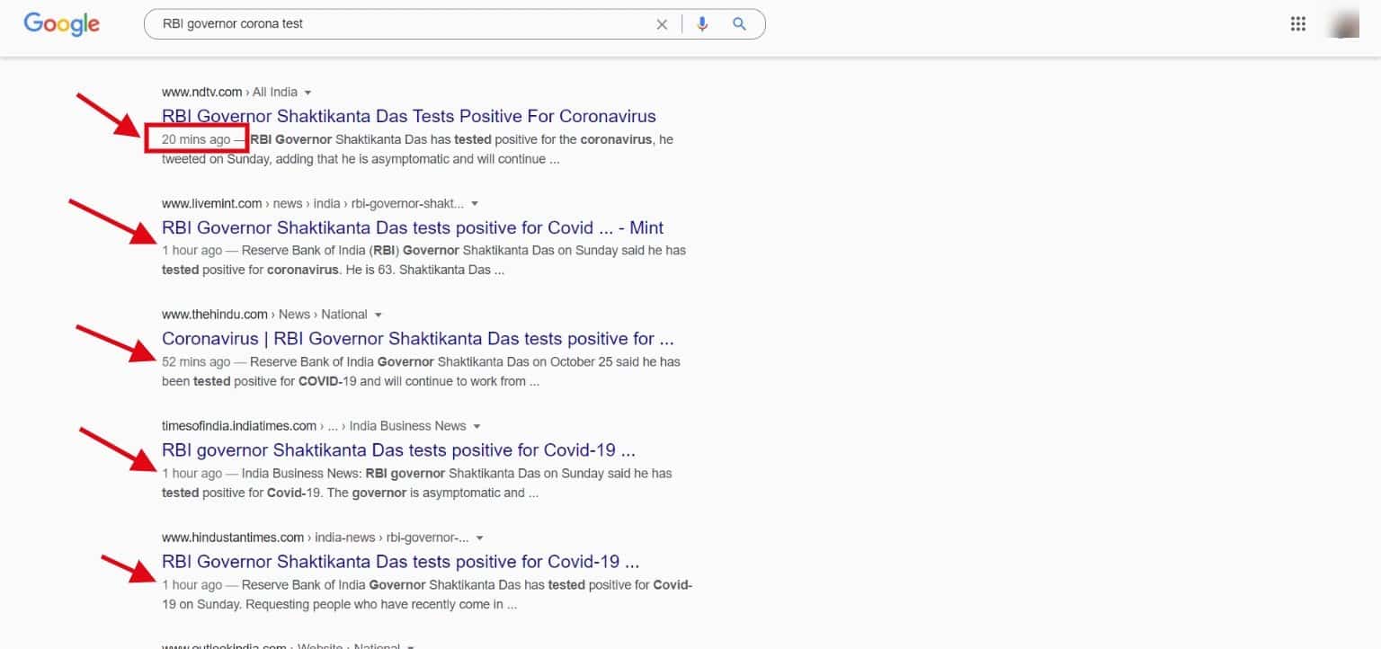Click the www.thehindu.com › News › National breadcrumb
1381x649 pixels.
click(264, 315)
